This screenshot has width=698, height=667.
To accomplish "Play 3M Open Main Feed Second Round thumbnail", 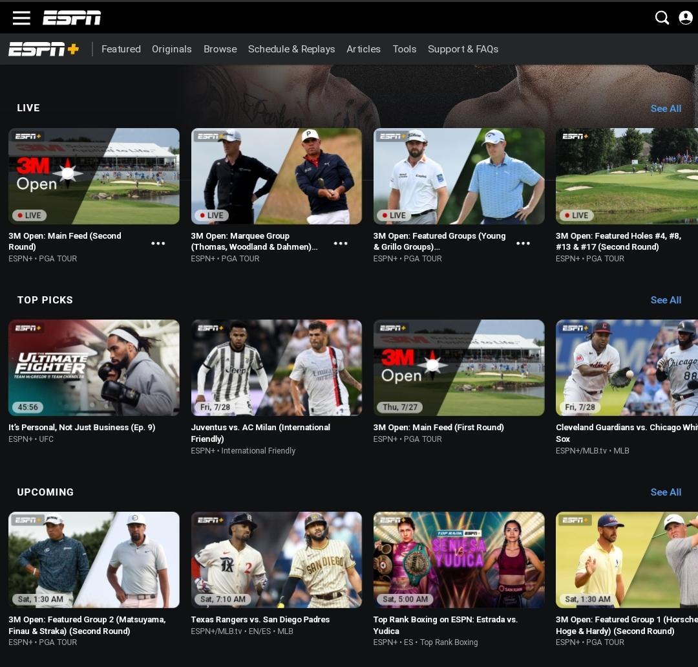I will pyautogui.click(x=94, y=177).
